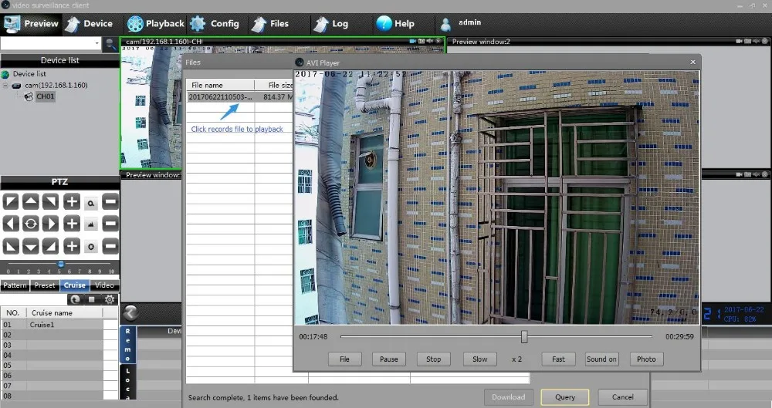Toggle the Sound on button
772x408 pixels.
coord(601,359)
